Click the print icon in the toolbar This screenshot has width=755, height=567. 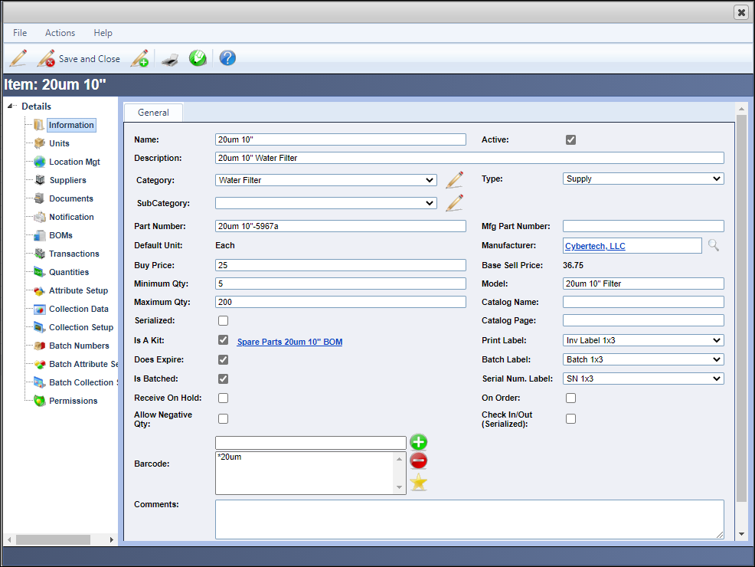[x=169, y=58]
